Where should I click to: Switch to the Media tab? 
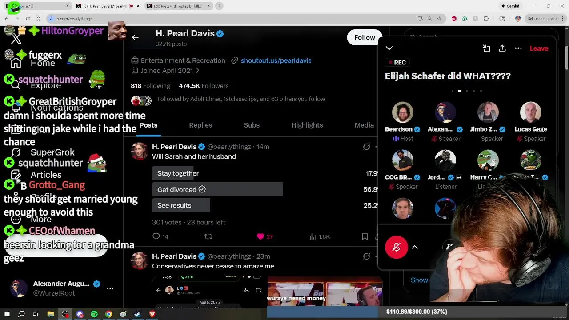click(x=364, y=125)
